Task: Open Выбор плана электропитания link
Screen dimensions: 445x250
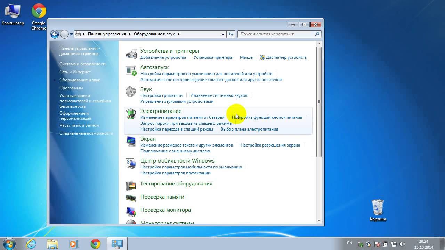Action: (249, 129)
